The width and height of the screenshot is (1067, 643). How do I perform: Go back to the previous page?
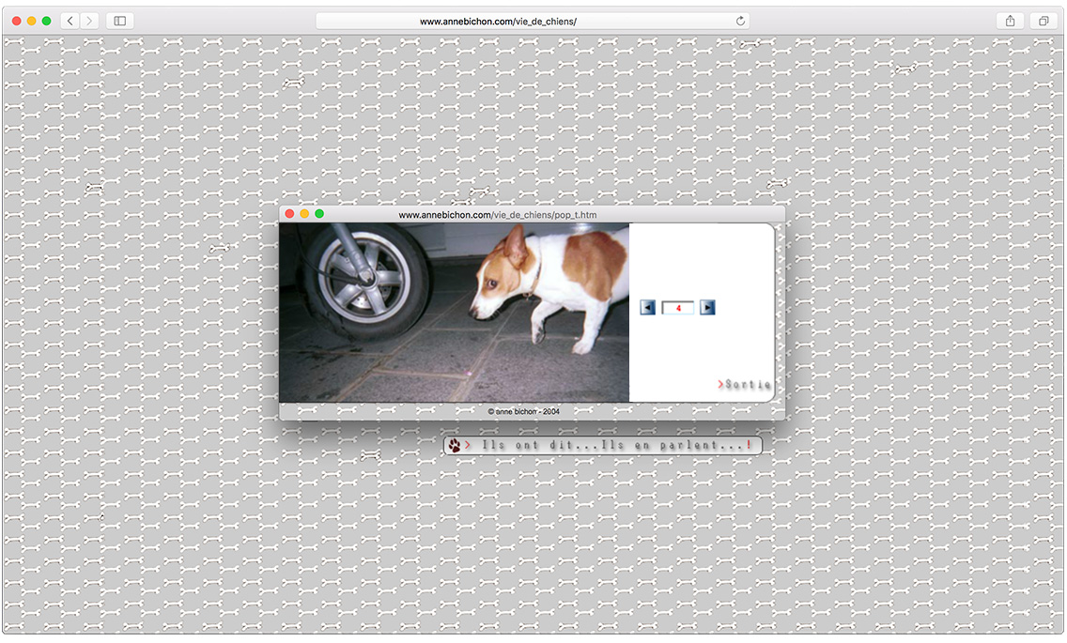click(70, 21)
